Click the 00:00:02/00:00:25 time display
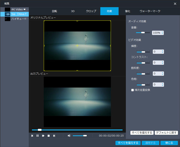Image resolution: width=180 pixels, height=147 pixels. click(111, 136)
